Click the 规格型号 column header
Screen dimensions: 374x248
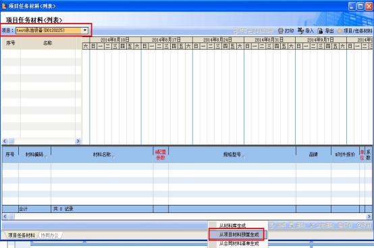(232, 155)
